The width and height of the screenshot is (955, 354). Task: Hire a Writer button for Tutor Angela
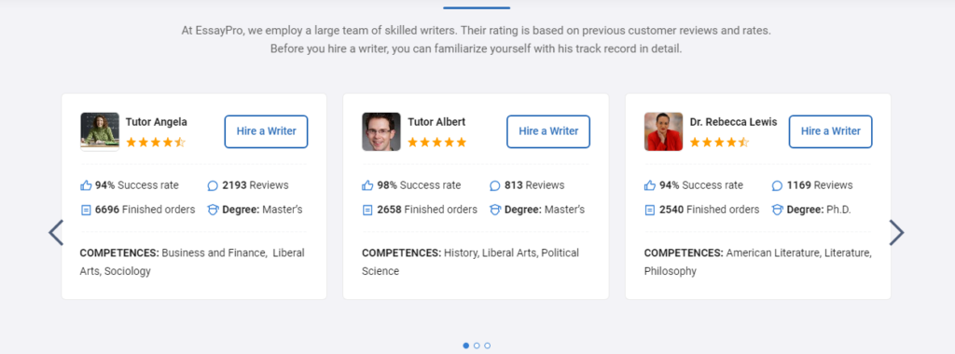click(x=266, y=131)
